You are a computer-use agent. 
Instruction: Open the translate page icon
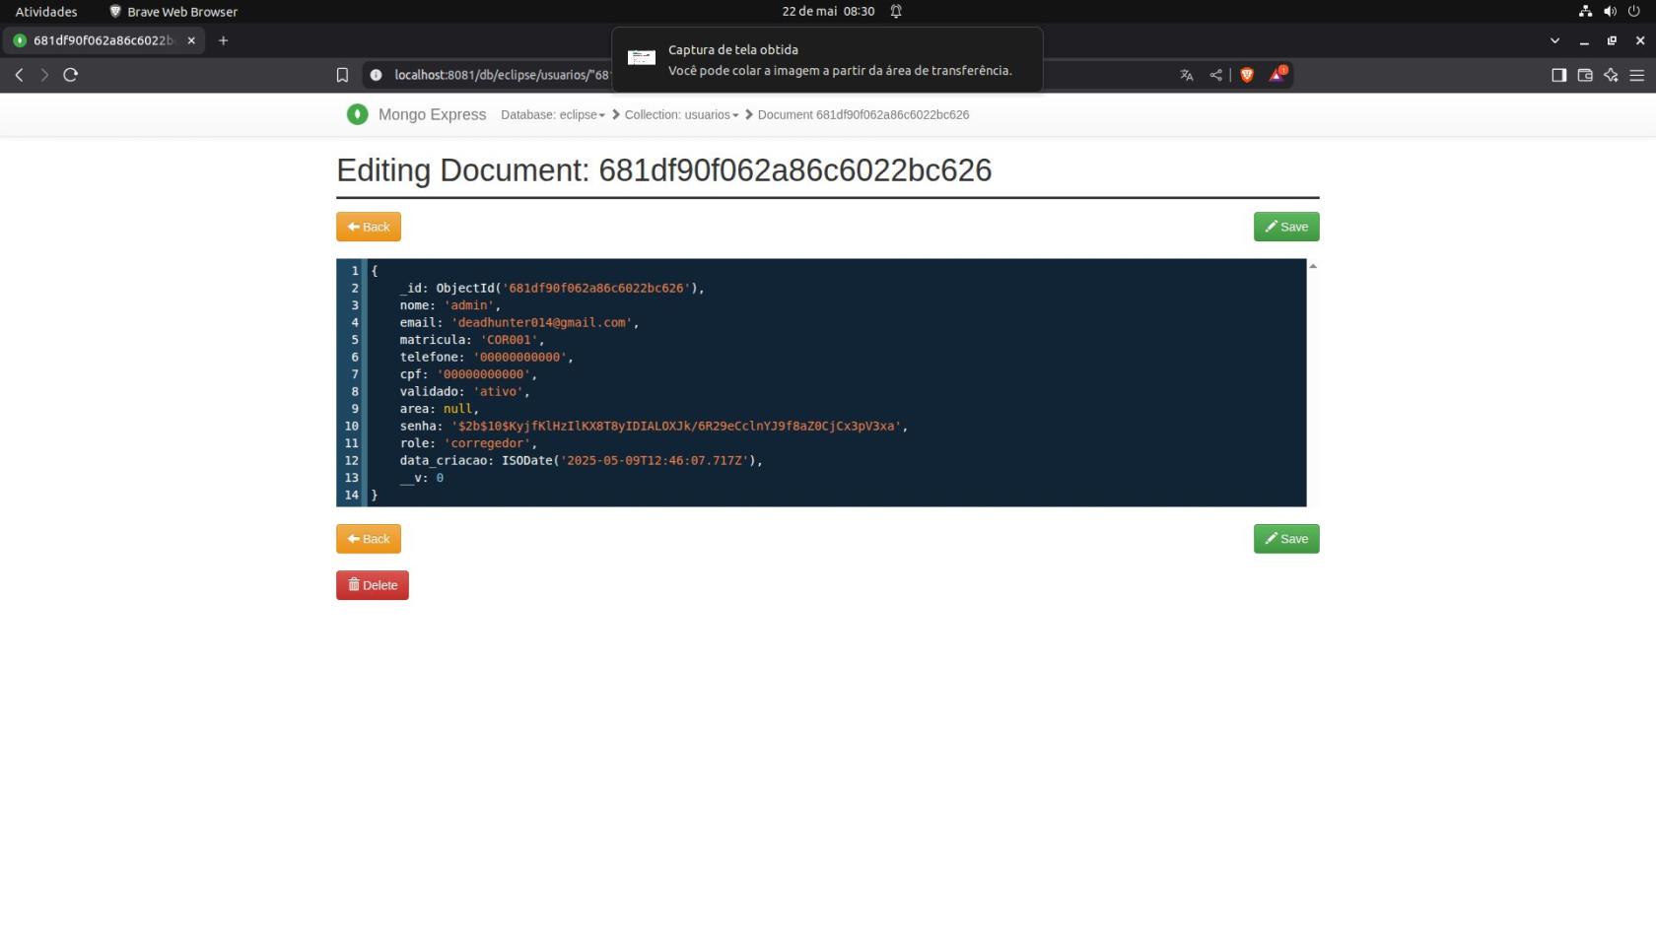[x=1187, y=75]
